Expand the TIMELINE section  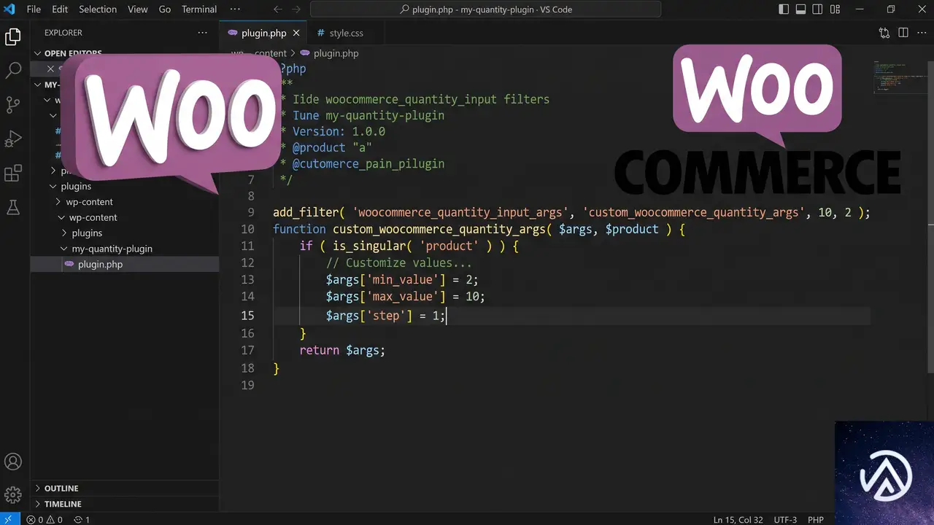click(x=38, y=504)
